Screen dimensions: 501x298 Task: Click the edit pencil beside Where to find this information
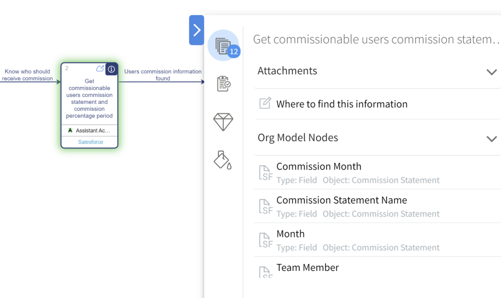click(265, 104)
